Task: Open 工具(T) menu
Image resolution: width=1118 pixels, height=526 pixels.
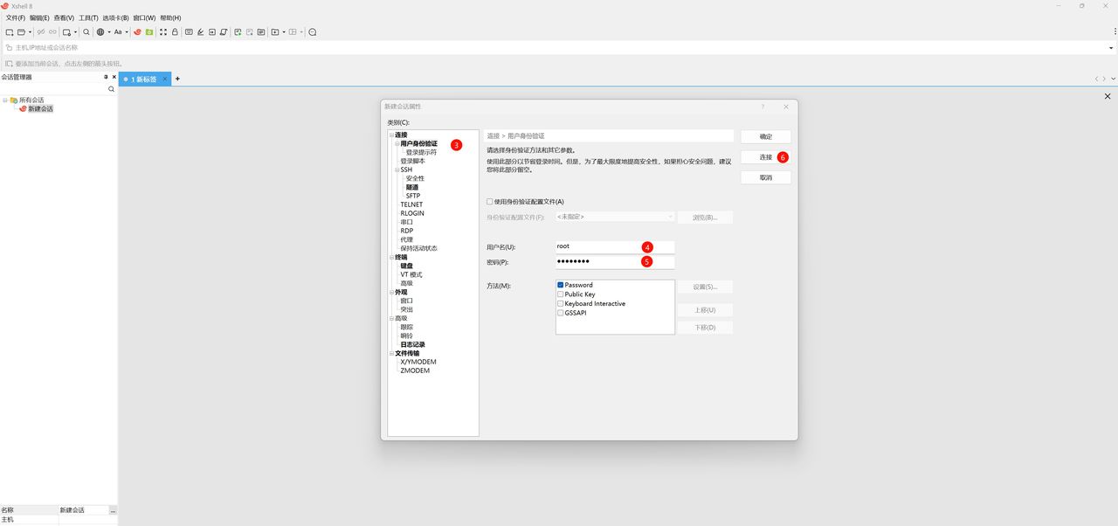Action: (88, 17)
